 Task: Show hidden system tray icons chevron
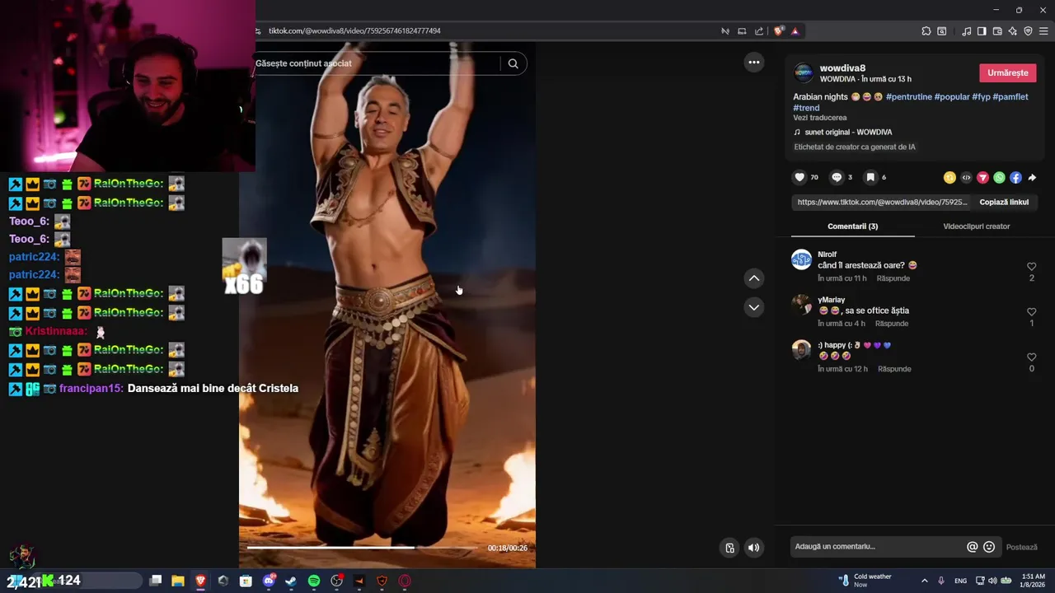pyautogui.click(x=924, y=581)
